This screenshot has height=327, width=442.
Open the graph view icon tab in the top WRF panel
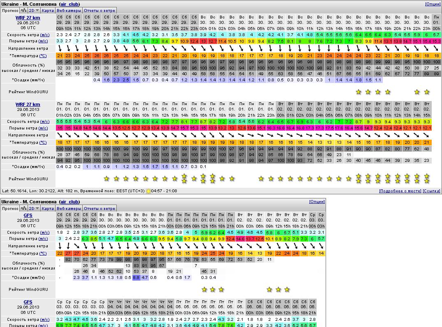pyautogui.click(x=23, y=10)
